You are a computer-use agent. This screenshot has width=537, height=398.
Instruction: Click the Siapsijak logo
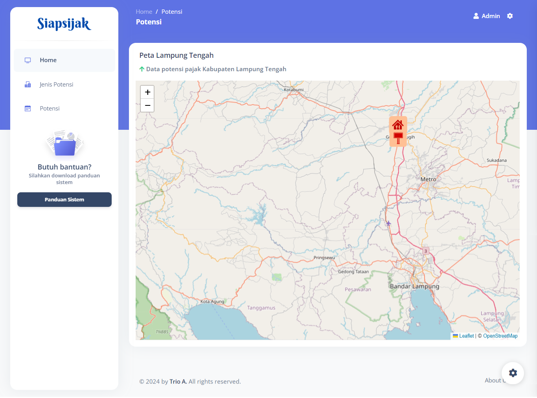click(64, 24)
